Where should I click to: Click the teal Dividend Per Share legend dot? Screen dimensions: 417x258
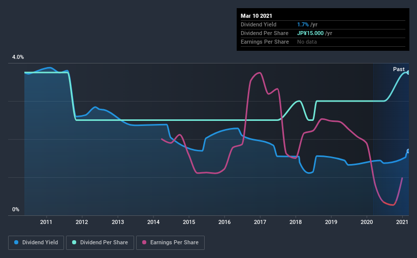tap(74, 242)
